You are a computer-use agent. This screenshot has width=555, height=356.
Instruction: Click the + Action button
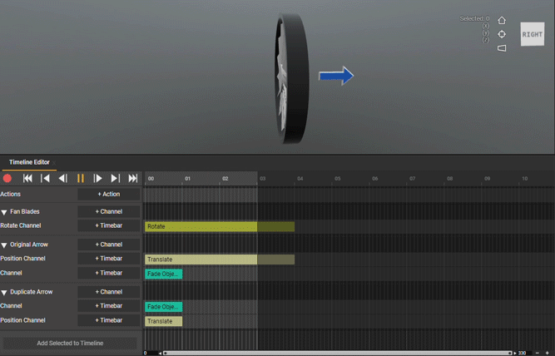click(108, 194)
